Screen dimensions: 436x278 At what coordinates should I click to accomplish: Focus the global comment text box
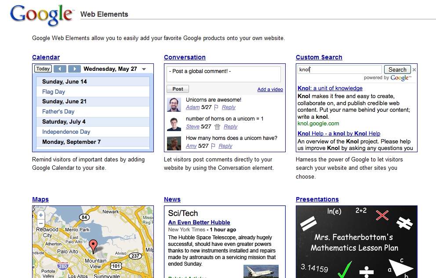pos(224,74)
